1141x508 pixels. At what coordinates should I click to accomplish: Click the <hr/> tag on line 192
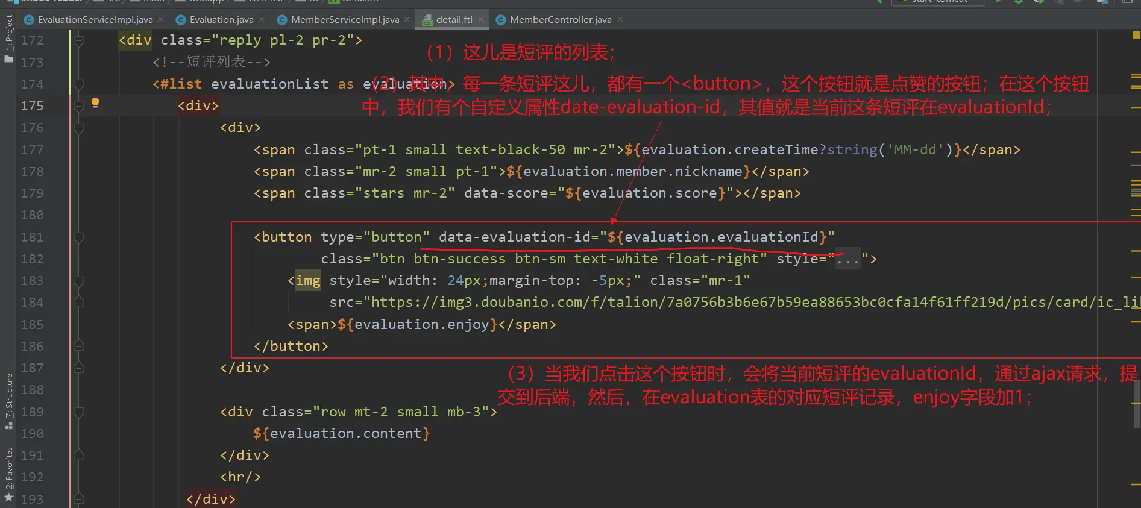pyautogui.click(x=240, y=477)
